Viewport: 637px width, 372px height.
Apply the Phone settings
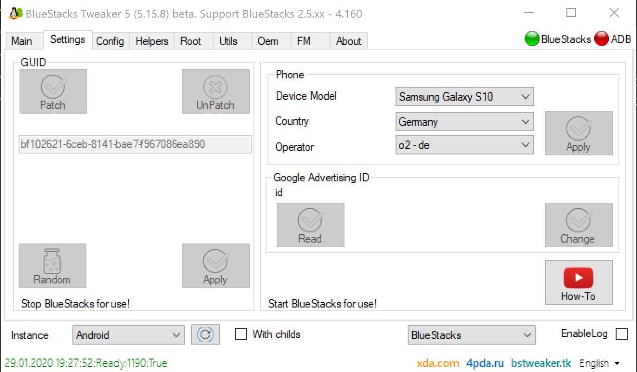578,133
